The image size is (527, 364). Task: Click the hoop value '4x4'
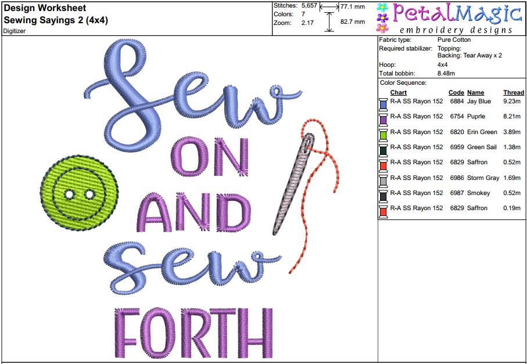tap(442, 64)
